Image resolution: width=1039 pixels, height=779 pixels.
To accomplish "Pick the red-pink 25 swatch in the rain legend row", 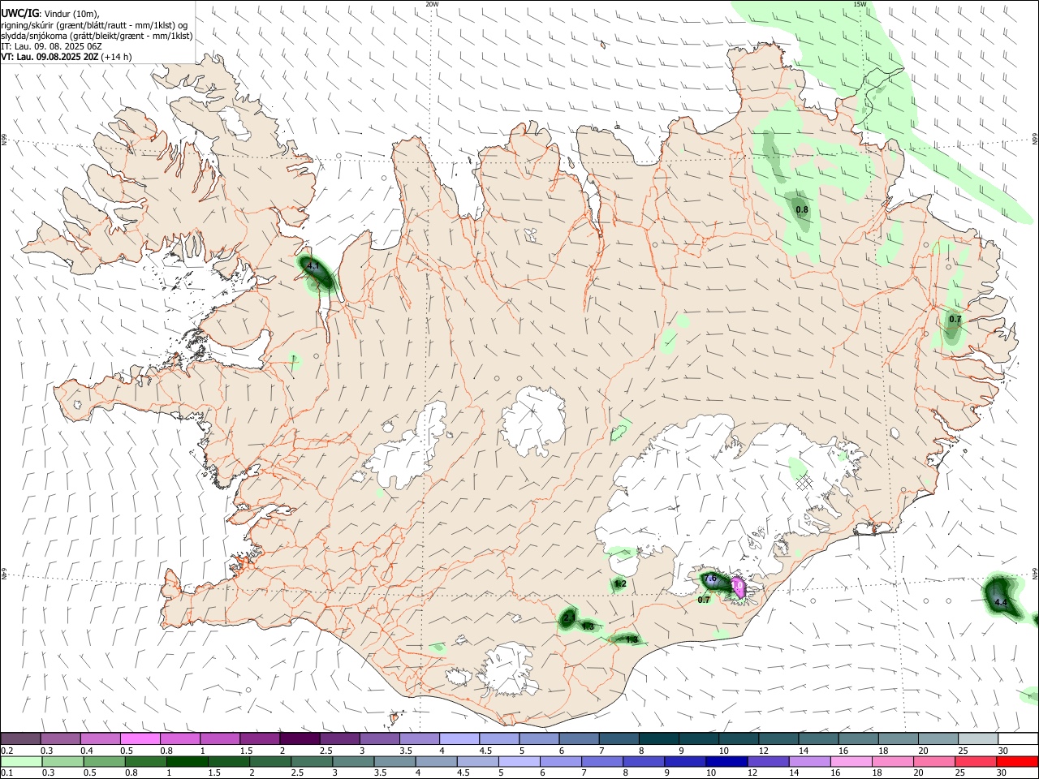I will (x=976, y=761).
